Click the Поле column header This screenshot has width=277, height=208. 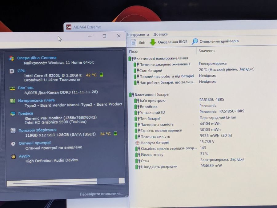coord(134,52)
